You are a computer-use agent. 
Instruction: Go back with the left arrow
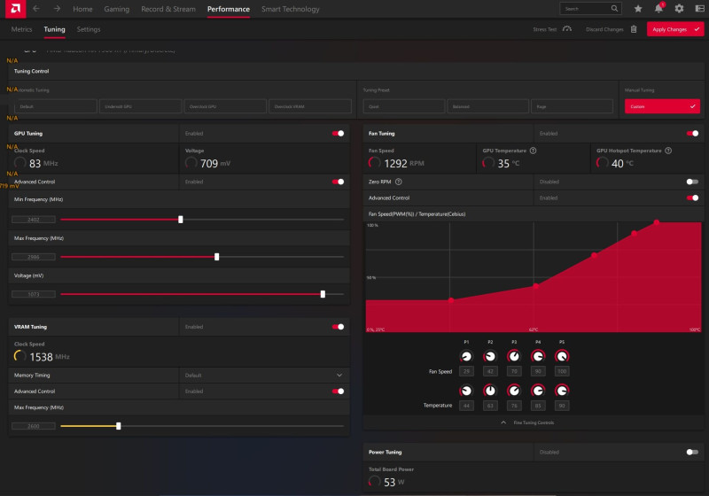tap(36, 9)
